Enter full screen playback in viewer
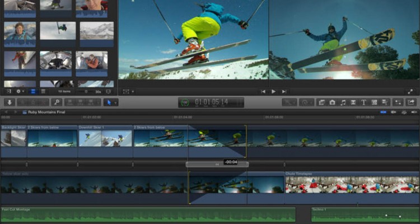420x224 pixels. (410, 92)
